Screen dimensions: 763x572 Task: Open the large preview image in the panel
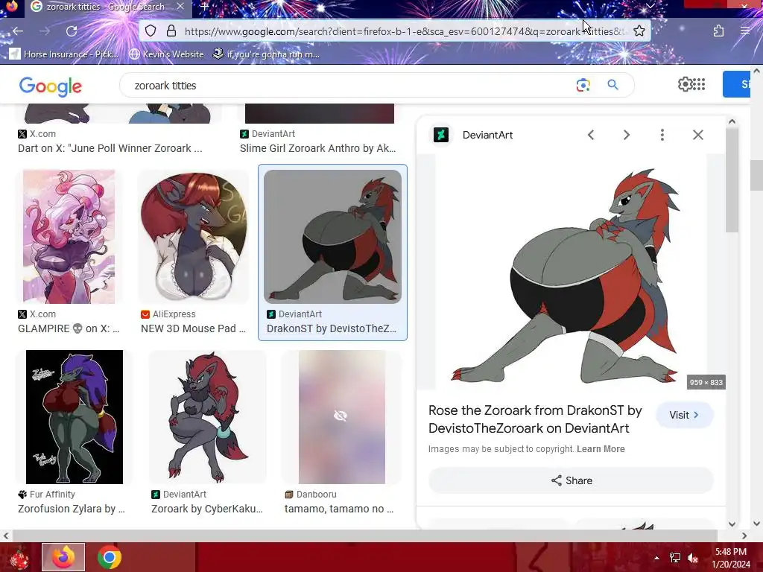coord(570,273)
